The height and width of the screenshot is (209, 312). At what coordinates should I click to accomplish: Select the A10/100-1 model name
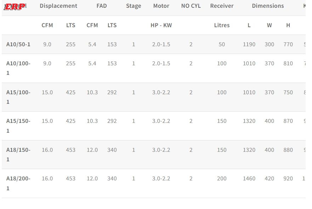[18, 68]
